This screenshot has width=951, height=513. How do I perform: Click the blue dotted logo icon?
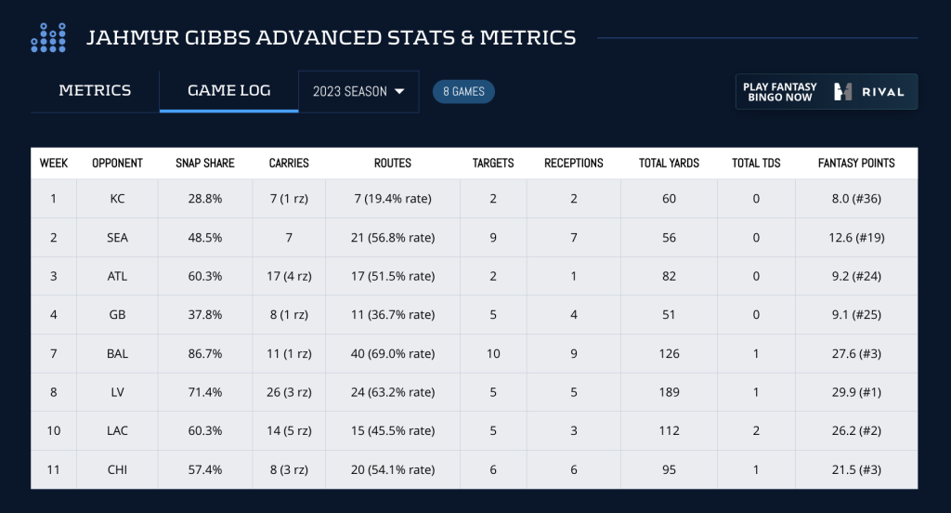coord(48,37)
